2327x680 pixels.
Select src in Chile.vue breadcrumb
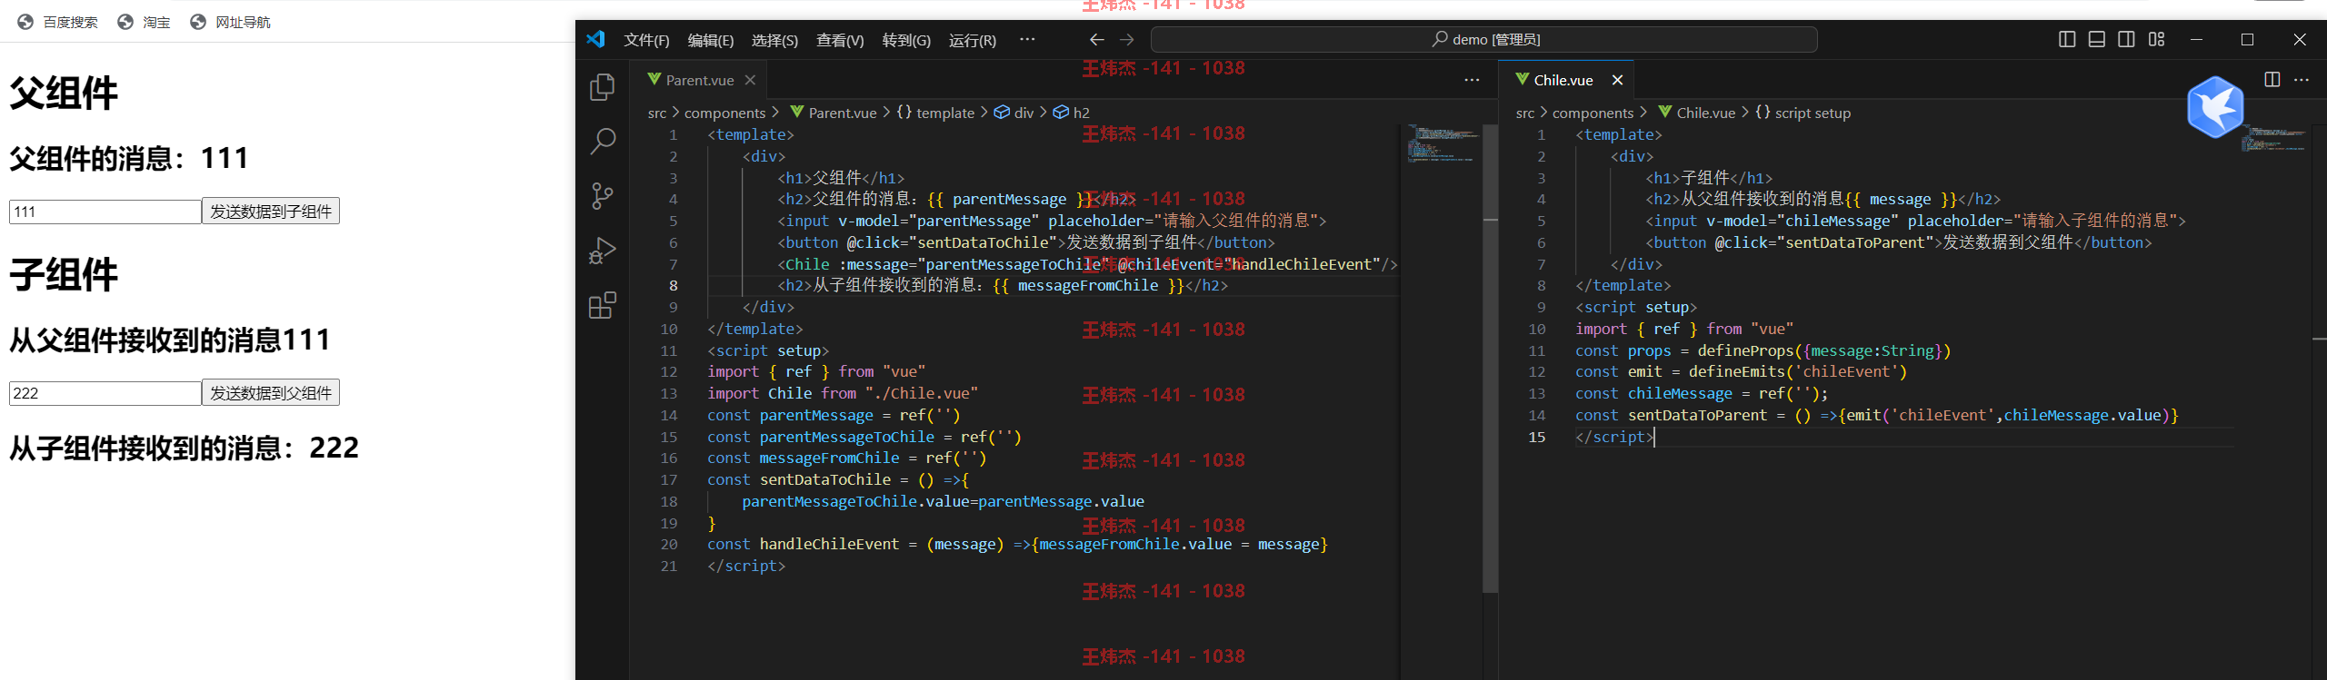pos(1525,113)
